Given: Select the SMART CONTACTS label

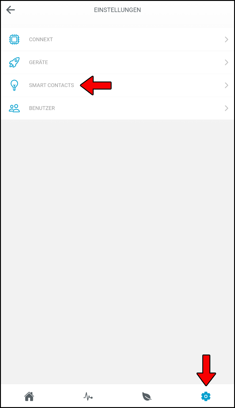Looking at the screenshot, I should click(x=51, y=85).
